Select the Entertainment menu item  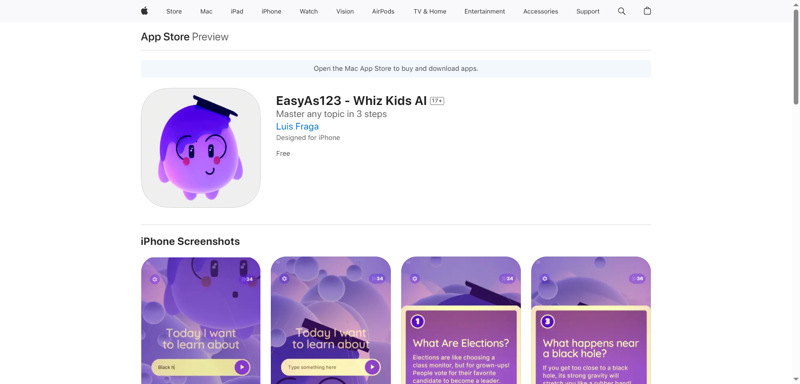click(485, 11)
